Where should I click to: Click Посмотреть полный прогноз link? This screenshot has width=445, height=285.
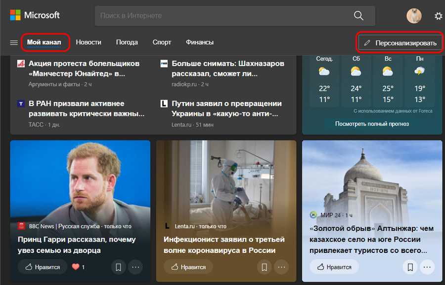[372, 124]
